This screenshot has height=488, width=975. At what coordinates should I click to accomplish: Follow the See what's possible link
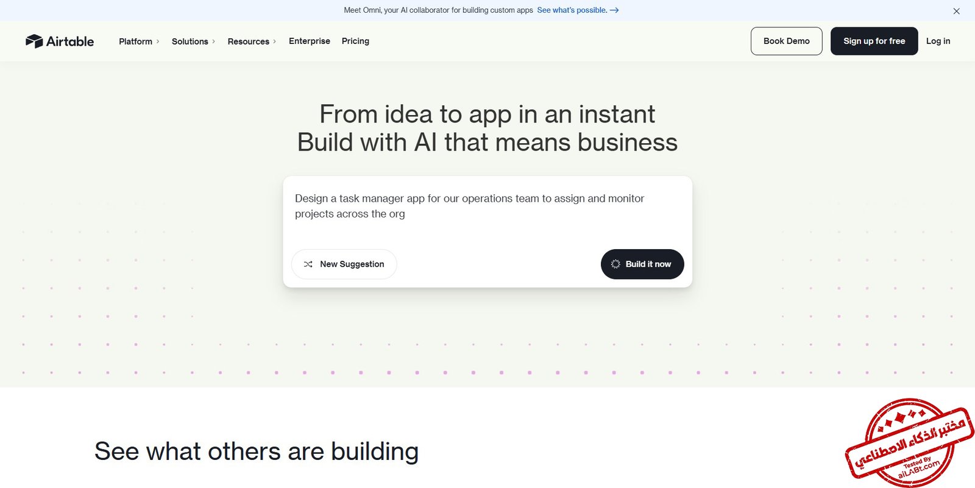[572, 10]
